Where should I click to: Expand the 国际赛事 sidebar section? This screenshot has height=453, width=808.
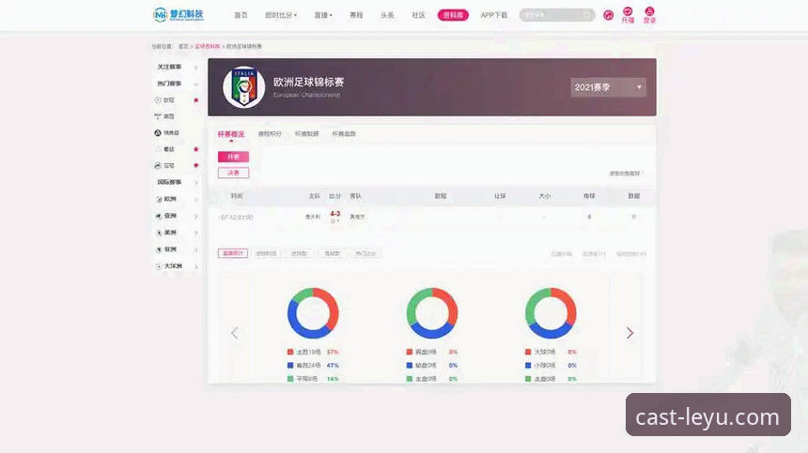point(195,182)
